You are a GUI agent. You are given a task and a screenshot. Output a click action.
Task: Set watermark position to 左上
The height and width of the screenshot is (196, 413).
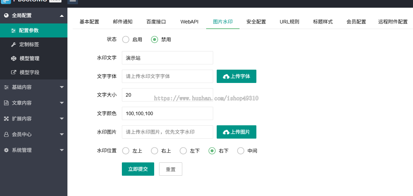(126, 151)
